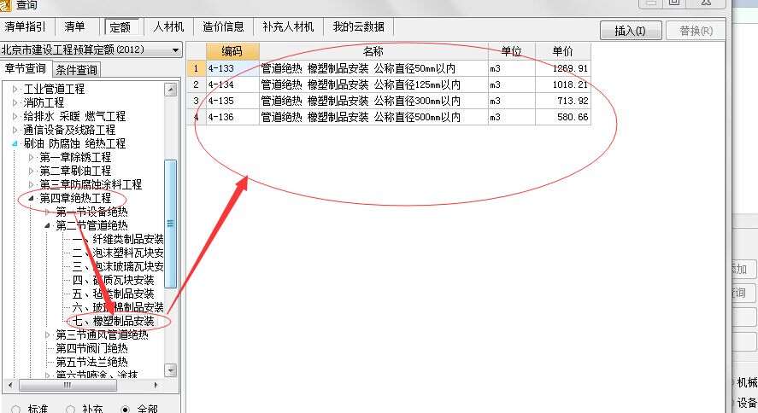Click the 单位 column header
The height and width of the screenshot is (413, 758).
tap(511, 51)
